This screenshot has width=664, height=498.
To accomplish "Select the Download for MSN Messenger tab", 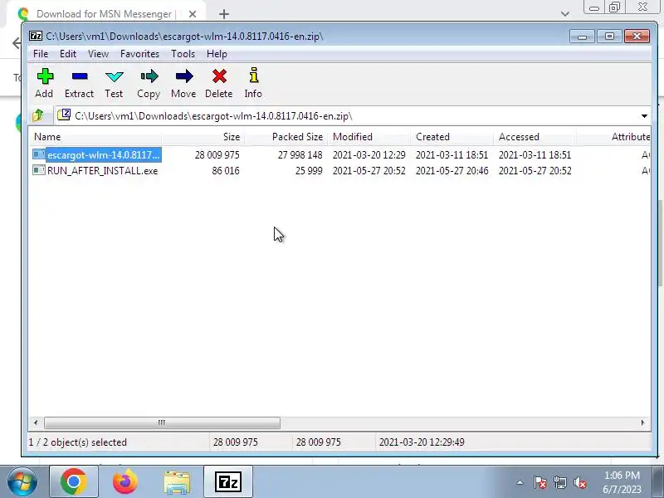I will coord(104,14).
